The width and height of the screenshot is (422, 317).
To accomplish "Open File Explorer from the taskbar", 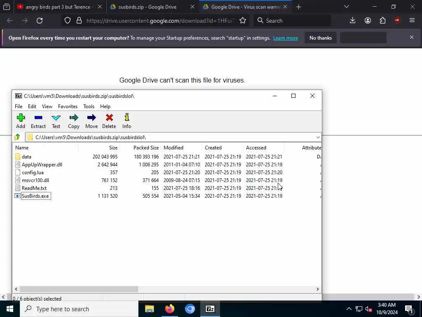I will pyautogui.click(x=149, y=309).
